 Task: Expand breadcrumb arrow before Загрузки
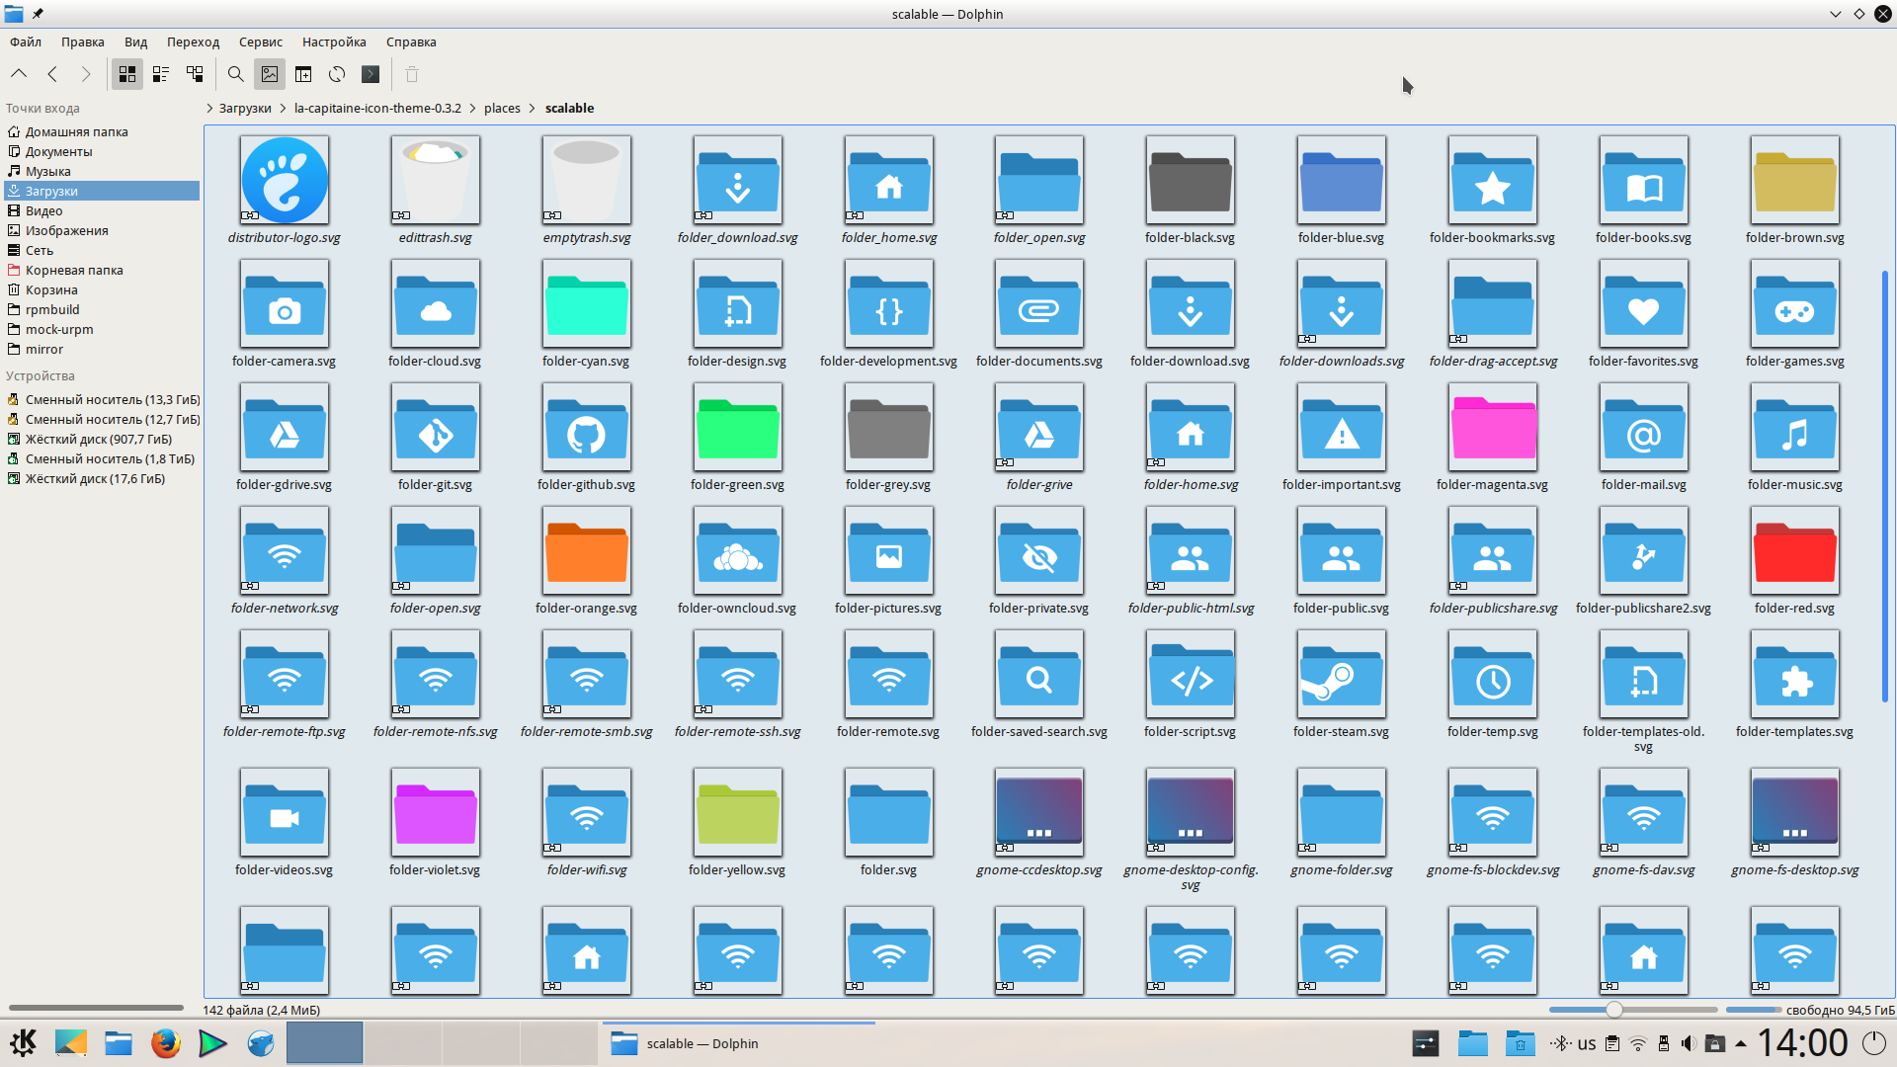209,109
